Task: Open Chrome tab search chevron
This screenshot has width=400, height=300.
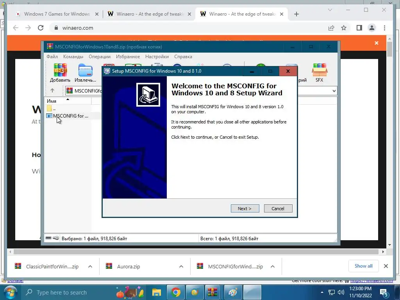Action: tap(330, 10)
